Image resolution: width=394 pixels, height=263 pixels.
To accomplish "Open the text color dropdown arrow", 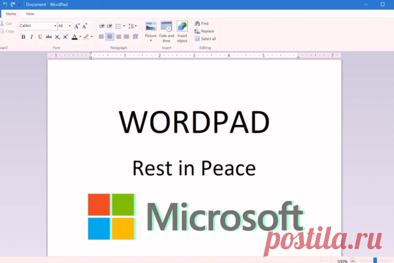I will tap(80, 36).
